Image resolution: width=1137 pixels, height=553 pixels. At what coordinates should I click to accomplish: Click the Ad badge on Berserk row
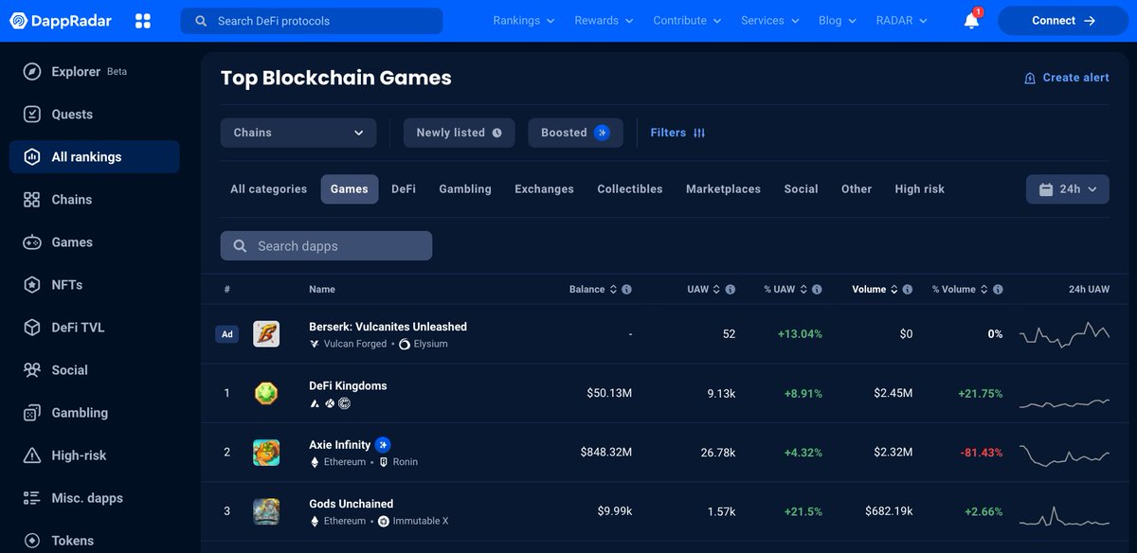click(x=226, y=334)
